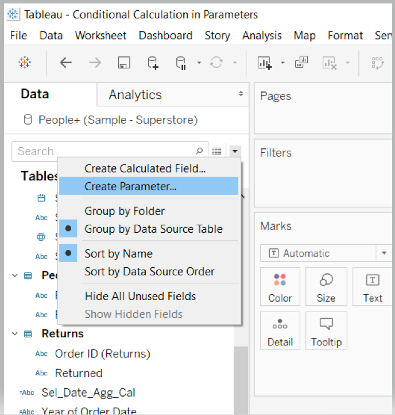Click the Returns table grid icon
395x415 pixels.
[x=28, y=334]
